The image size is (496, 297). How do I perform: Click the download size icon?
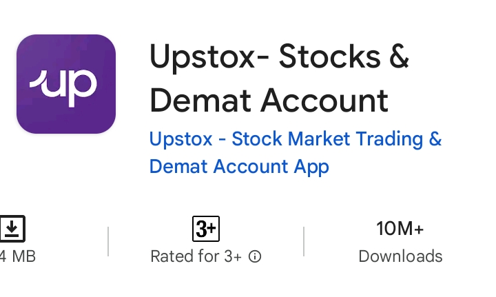point(12,229)
